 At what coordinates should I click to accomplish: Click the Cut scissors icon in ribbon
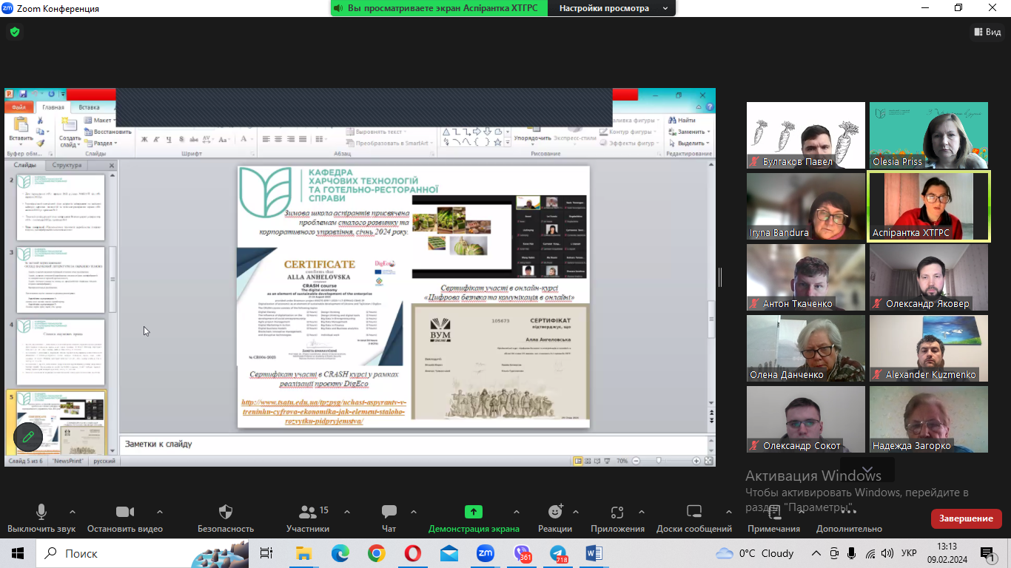click(x=40, y=121)
